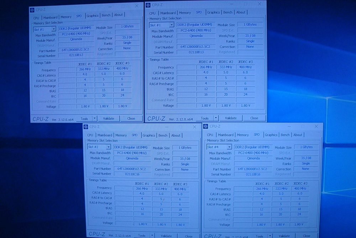Switch to CPU tab in Slot #4 window
Viewport: 356px width, 238px height.
pos(210,135)
